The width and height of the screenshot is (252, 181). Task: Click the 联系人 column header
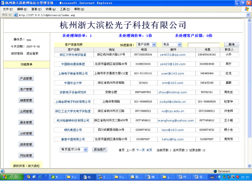[x=229, y=50]
